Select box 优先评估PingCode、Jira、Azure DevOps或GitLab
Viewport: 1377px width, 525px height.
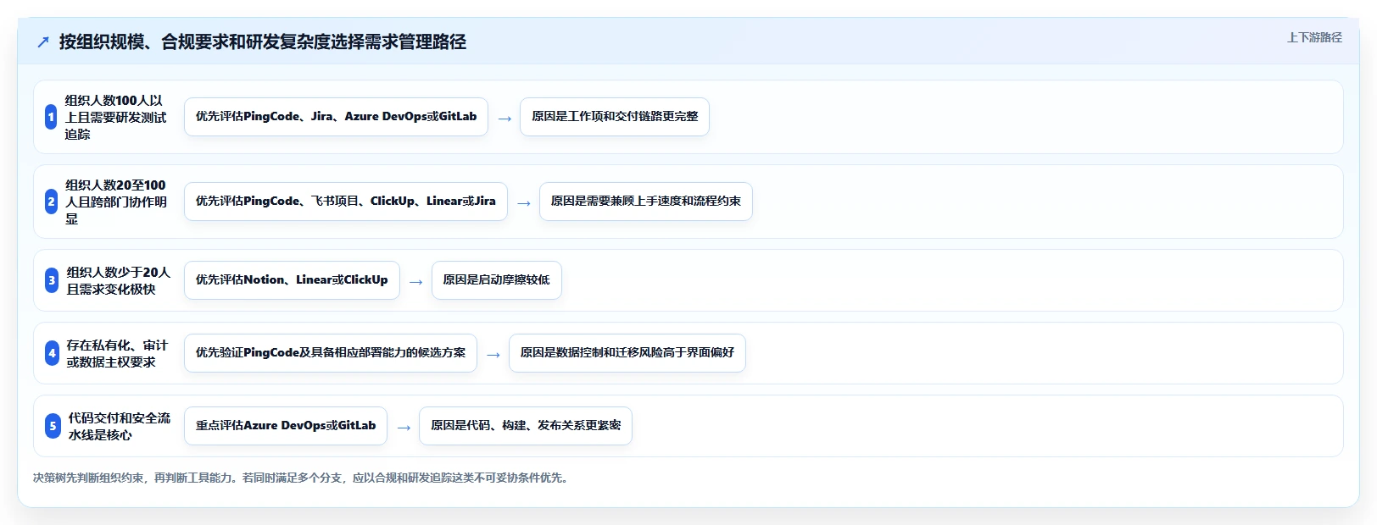(x=336, y=117)
